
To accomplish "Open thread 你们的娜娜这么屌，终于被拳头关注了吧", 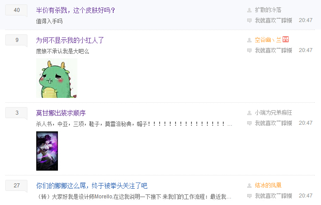I will click(x=92, y=186).
